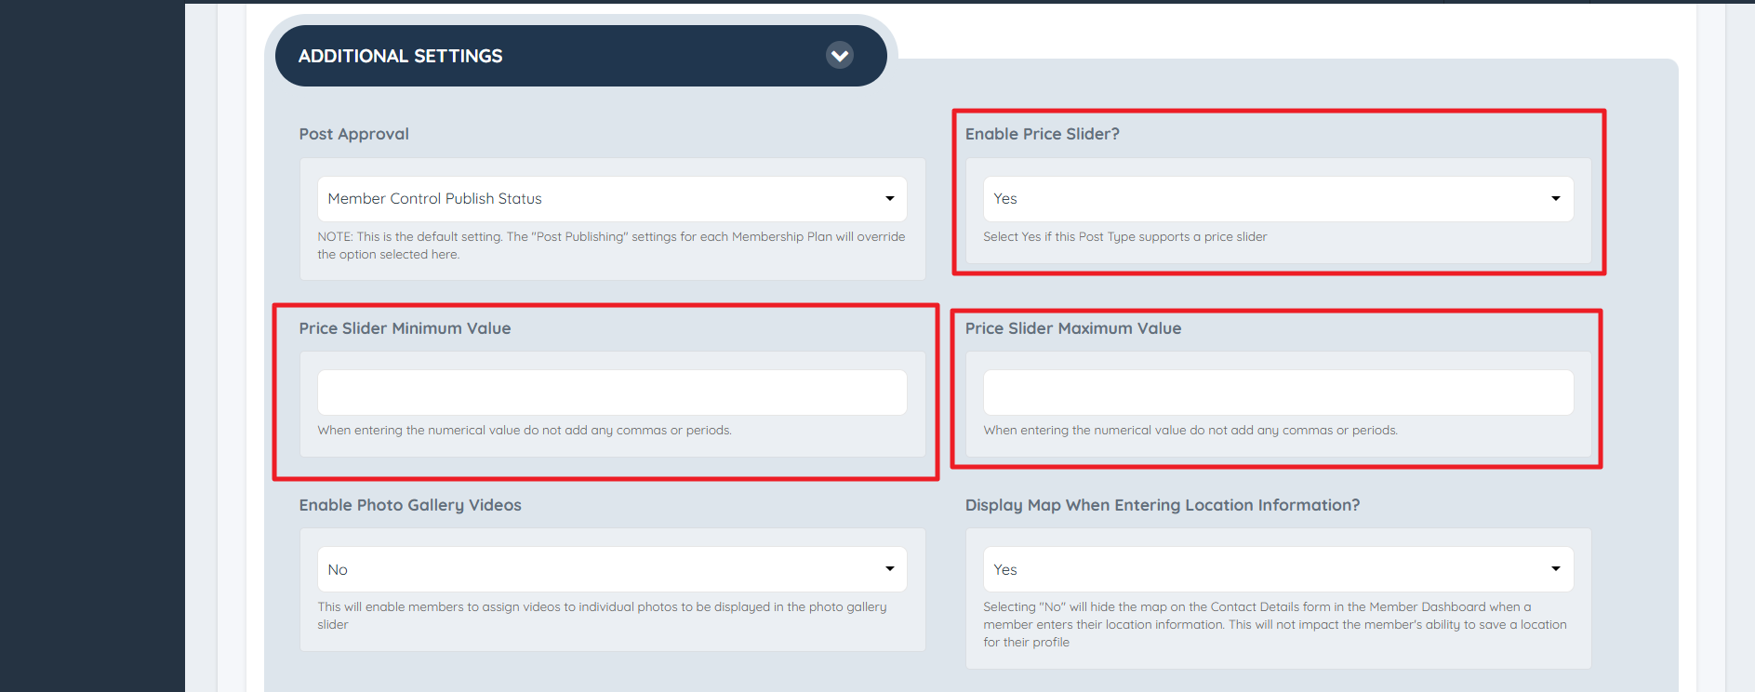This screenshot has height=692, width=1755.
Task: Click the Price Slider Minimum Value label
Action: [x=405, y=328]
